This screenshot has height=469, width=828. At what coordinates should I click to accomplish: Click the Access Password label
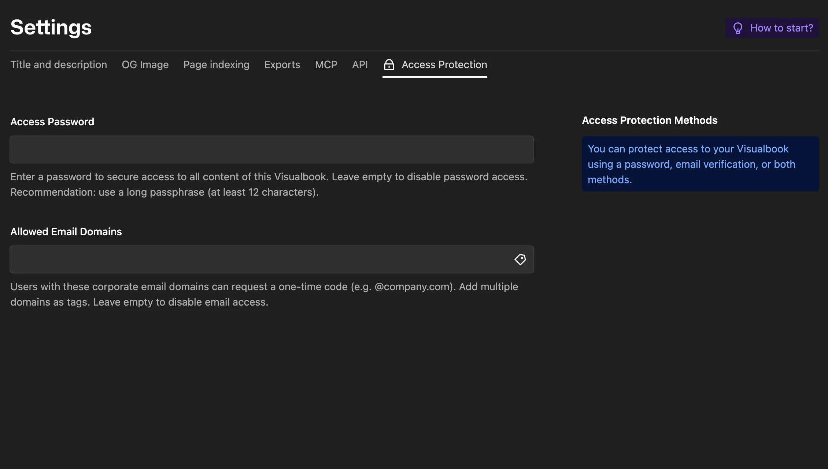(52, 122)
